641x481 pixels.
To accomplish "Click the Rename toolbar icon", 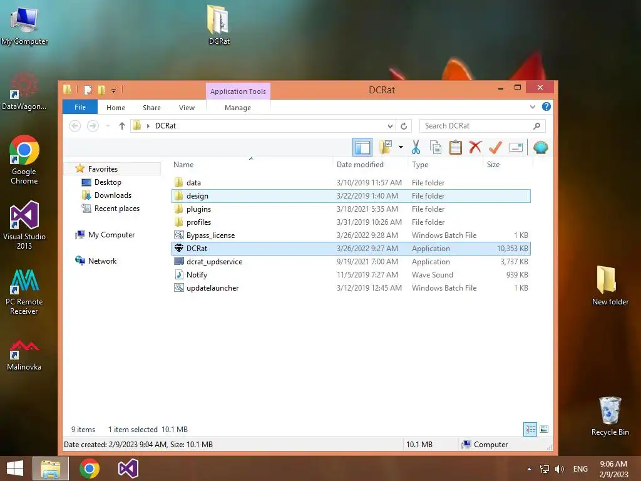I will (516, 147).
